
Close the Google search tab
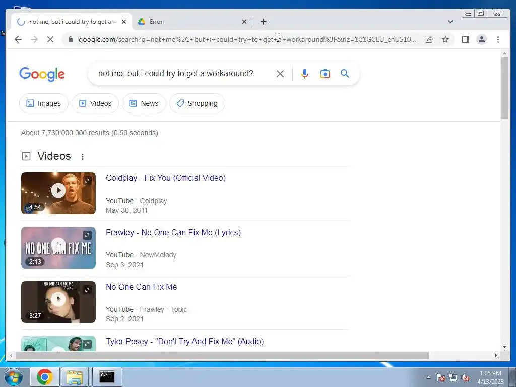[124, 22]
